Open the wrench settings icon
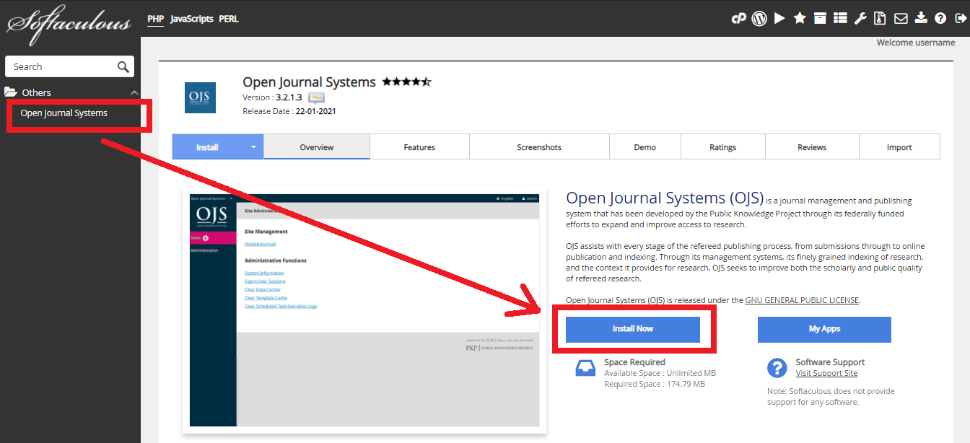The height and width of the screenshot is (443, 970). click(x=860, y=17)
